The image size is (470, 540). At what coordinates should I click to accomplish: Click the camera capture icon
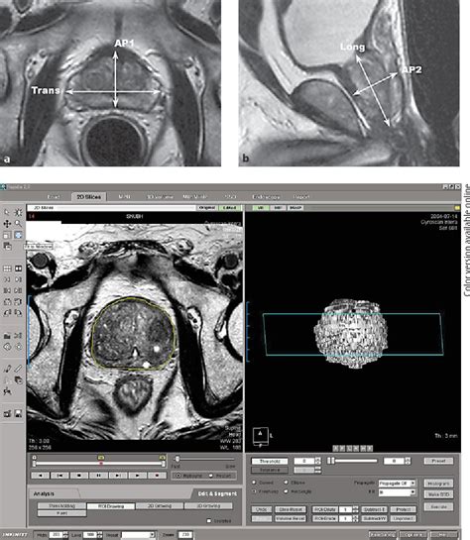[7, 413]
